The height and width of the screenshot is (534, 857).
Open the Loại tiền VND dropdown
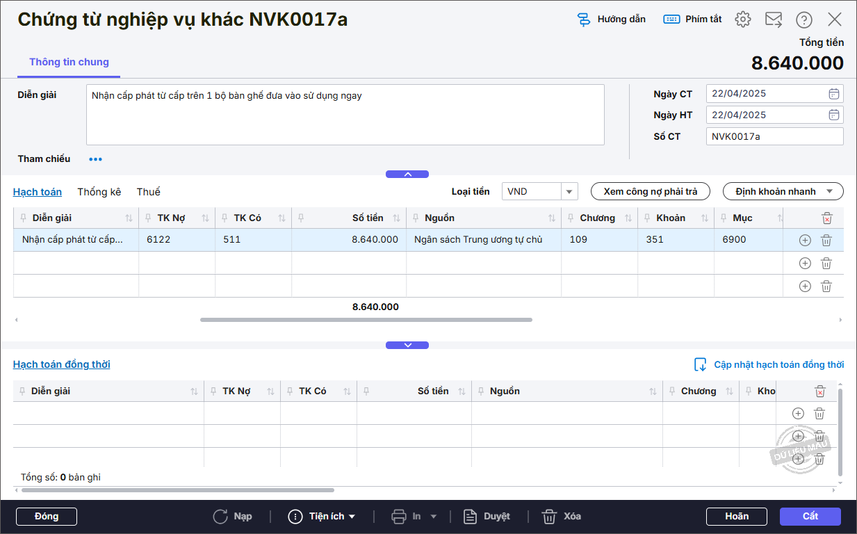pos(570,192)
